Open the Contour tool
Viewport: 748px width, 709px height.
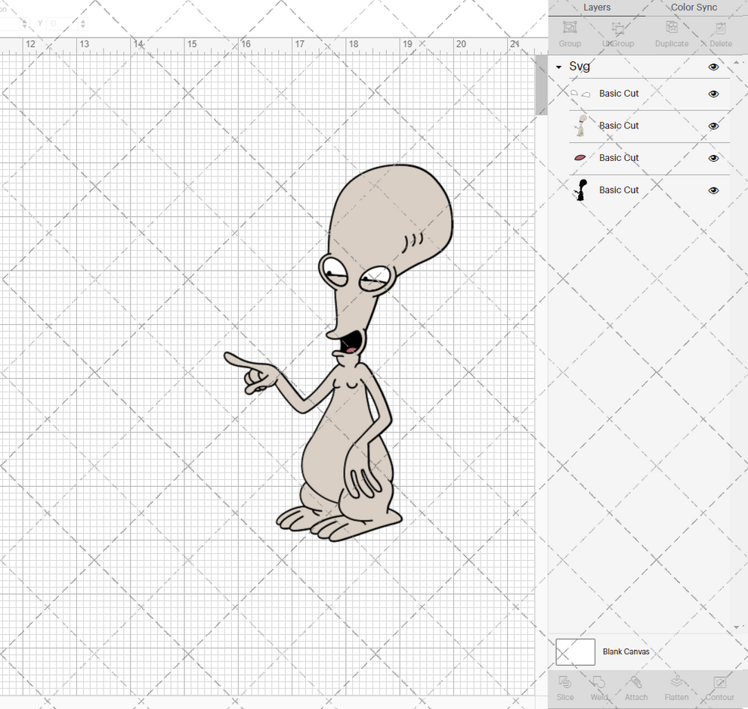pos(719,688)
